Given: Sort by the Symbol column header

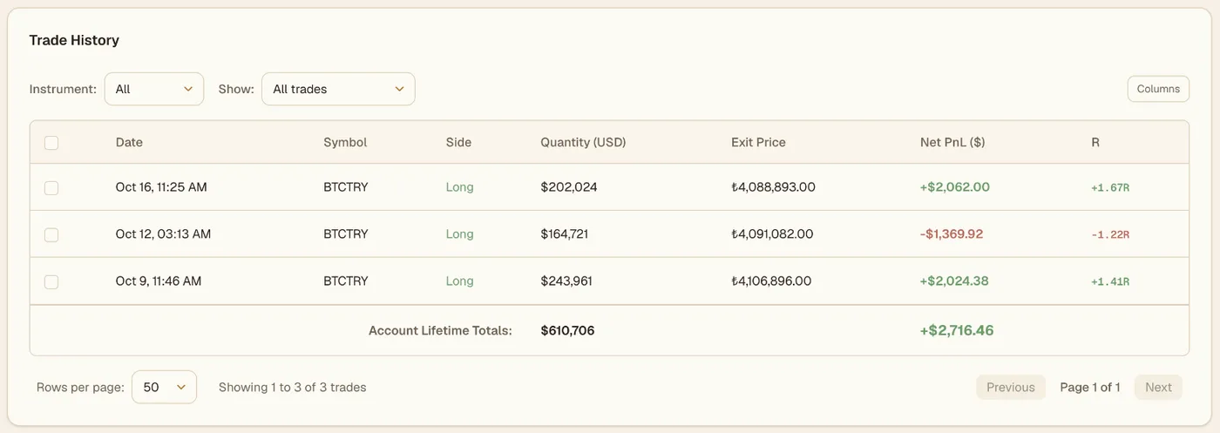Looking at the screenshot, I should point(345,142).
